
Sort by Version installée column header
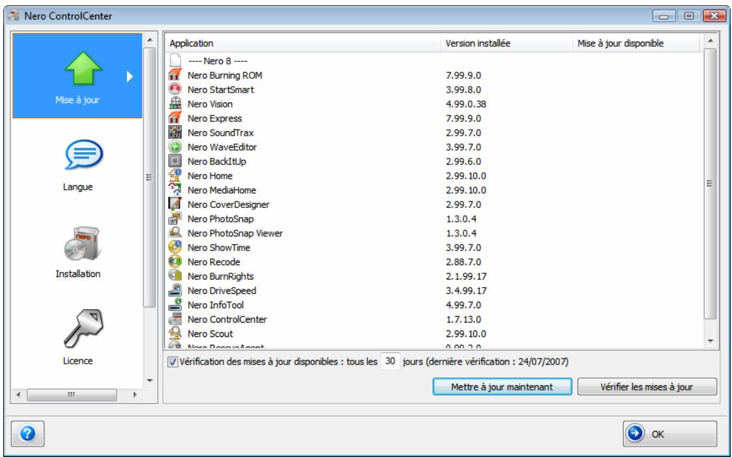pos(506,44)
